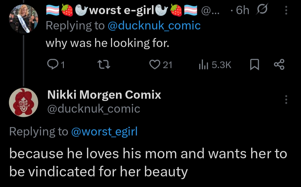Share the tweet via the share icon
Screen dimensions: 301x187
point(279,65)
